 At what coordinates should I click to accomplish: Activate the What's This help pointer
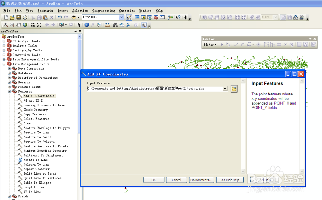click(x=178, y=17)
